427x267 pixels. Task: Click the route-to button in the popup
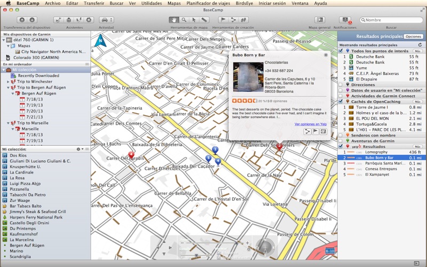click(307, 131)
